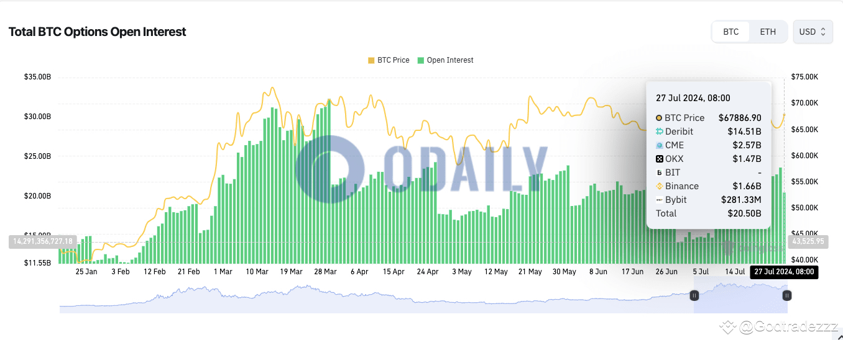
Task: Click the Deribit icon in tooltip
Action: click(x=659, y=132)
